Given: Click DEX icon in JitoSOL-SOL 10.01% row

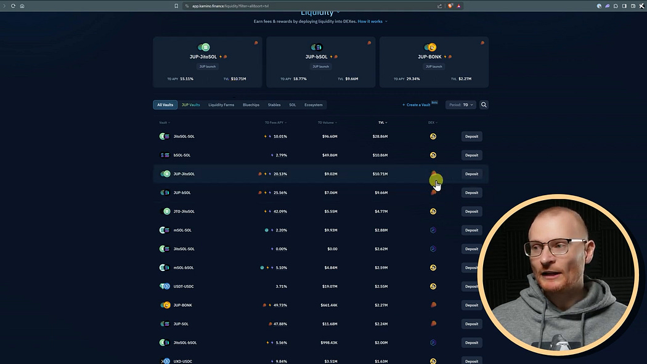Looking at the screenshot, I should tap(433, 137).
